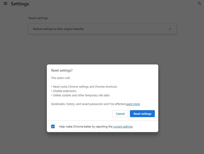The height and width of the screenshot is (154, 204).
Task: Click Bookmarks, history, and saved passwords sentence
Action: click(x=88, y=104)
